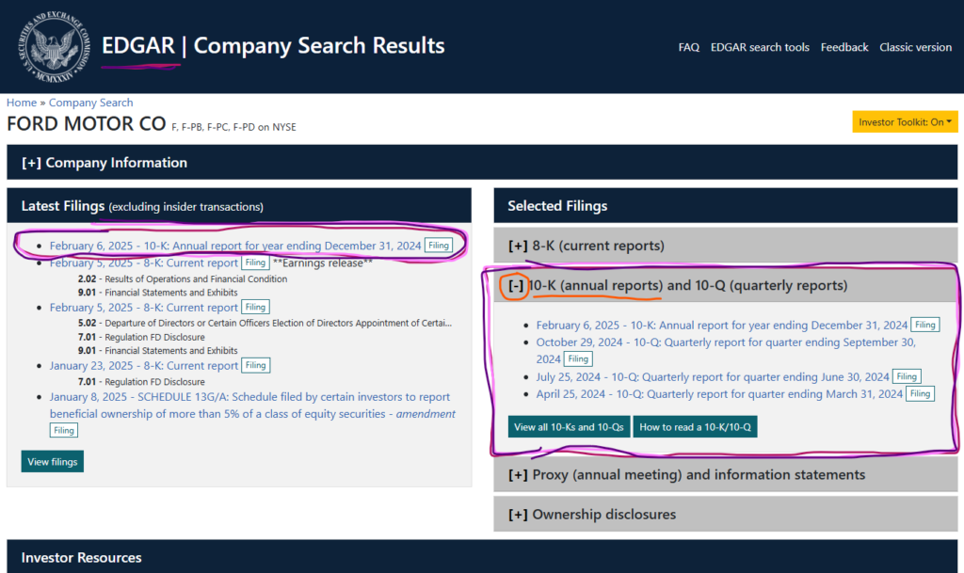The width and height of the screenshot is (964, 573).
Task: Follow the Home breadcrumb link
Action: point(22,103)
